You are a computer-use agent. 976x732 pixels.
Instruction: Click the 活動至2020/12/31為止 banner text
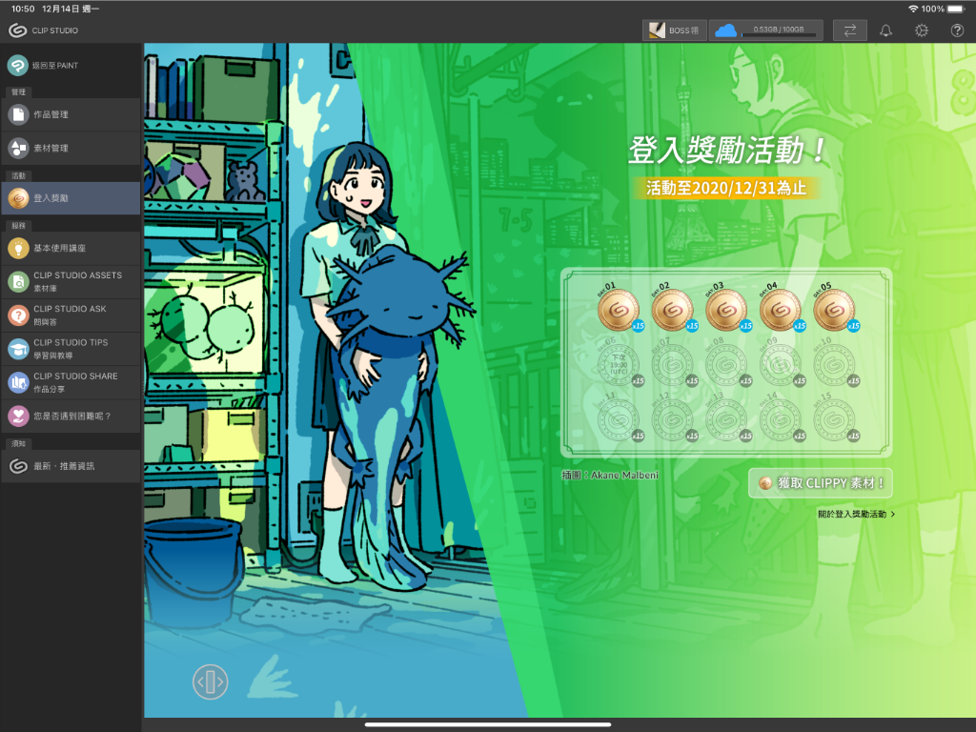tap(725, 188)
